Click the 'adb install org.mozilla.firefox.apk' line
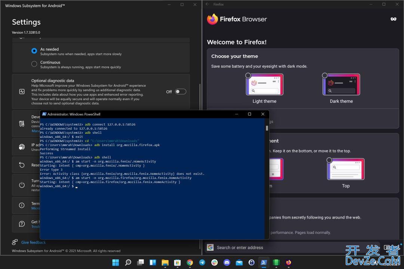This screenshot has height=269, width=404. click(x=100, y=145)
